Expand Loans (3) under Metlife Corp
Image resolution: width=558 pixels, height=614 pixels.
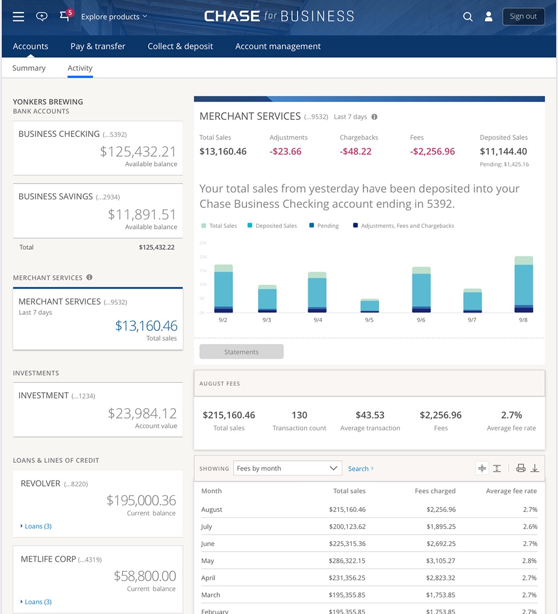(36, 601)
